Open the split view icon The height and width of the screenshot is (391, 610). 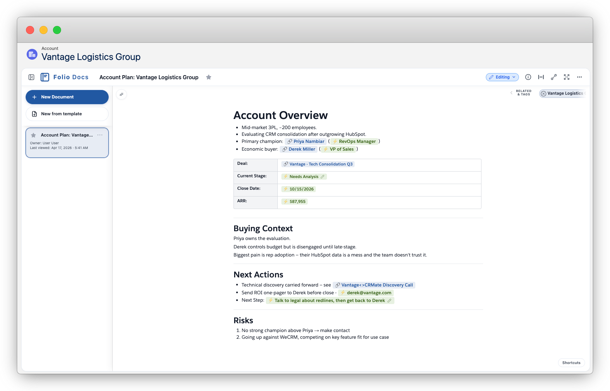(541, 77)
